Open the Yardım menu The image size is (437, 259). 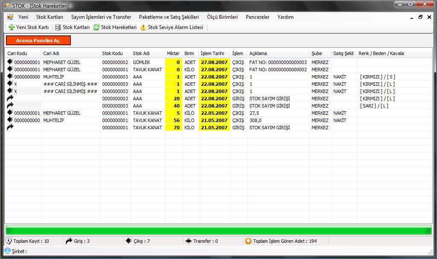[x=285, y=17]
